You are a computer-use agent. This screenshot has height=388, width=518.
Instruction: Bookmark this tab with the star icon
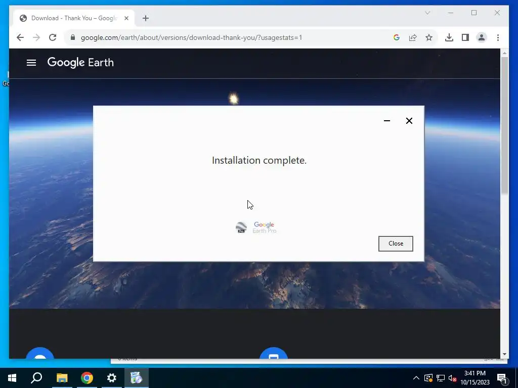(x=429, y=37)
